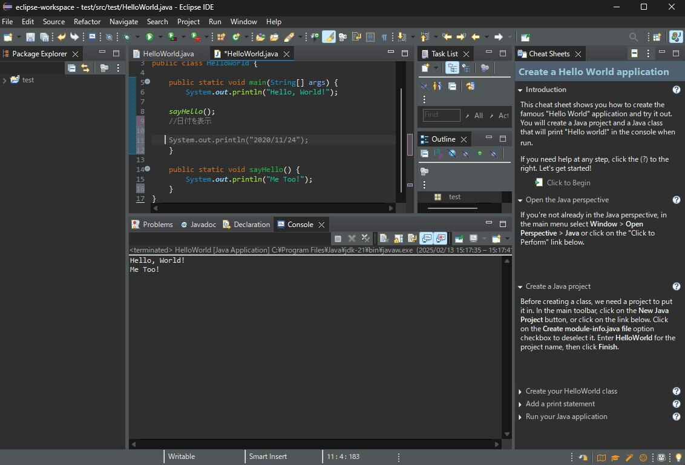This screenshot has width=685, height=465.
Task: Toggle Link with Editor in Package Explorer
Action: tap(86, 68)
